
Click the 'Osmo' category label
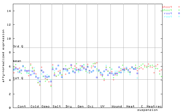pyautogui.click(x=46, y=106)
